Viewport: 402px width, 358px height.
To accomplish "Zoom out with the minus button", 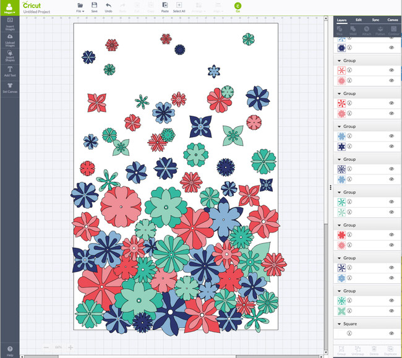I will coord(46,347).
